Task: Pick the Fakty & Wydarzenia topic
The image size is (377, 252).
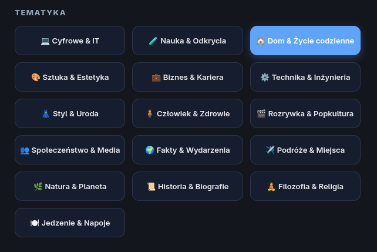Action: click(x=187, y=150)
